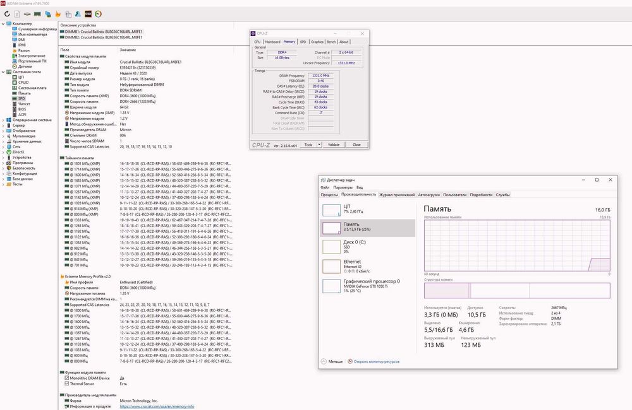632x410 pixels.
Task: Select the Разгон overclock tree item
Action: coord(21,50)
